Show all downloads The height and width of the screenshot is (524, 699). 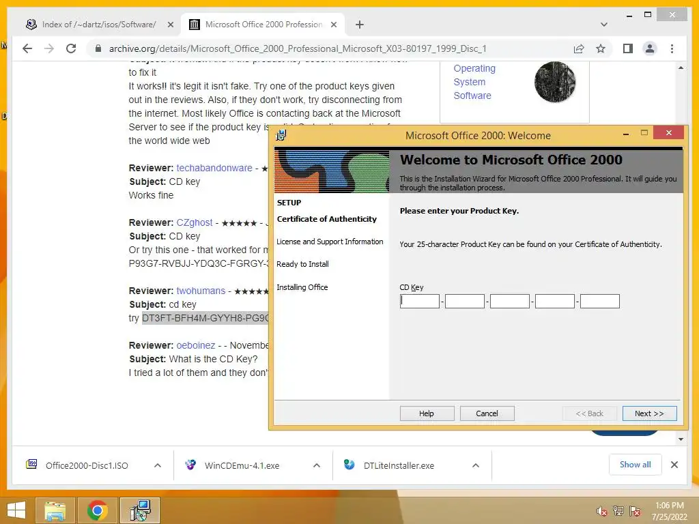(x=636, y=465)
